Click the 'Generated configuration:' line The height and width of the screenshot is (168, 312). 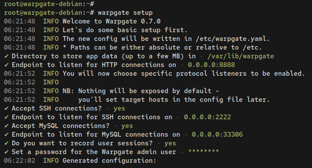pos(109,161)
